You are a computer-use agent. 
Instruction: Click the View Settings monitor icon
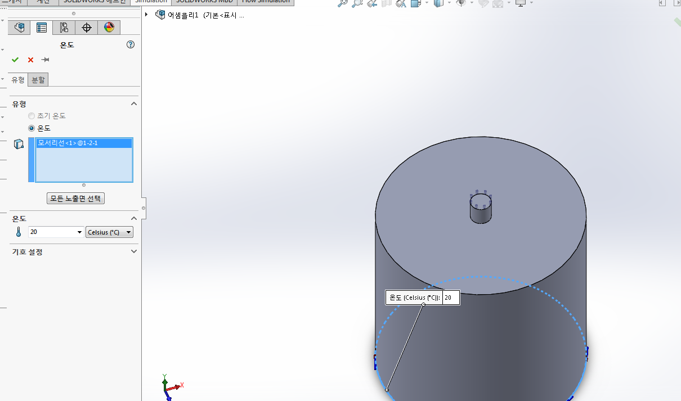521,3
